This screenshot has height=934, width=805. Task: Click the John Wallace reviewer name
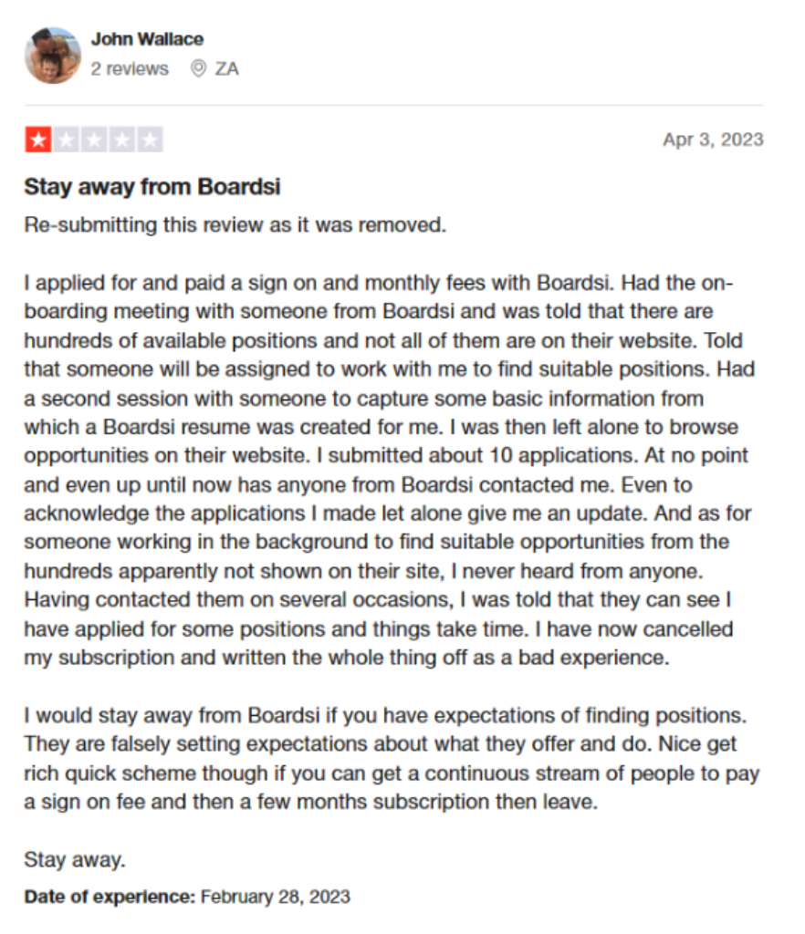click(147, 39)
